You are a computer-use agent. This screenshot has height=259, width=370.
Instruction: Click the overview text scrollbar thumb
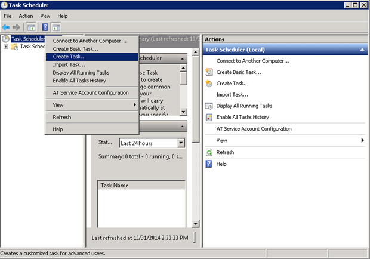pos(183,79)
